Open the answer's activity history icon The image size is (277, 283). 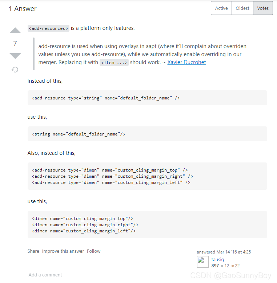tap(15, 70)
